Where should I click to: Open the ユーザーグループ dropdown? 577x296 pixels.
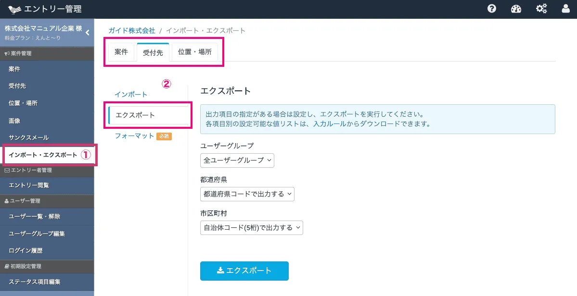pyautogui.click(x=237, y=160)
